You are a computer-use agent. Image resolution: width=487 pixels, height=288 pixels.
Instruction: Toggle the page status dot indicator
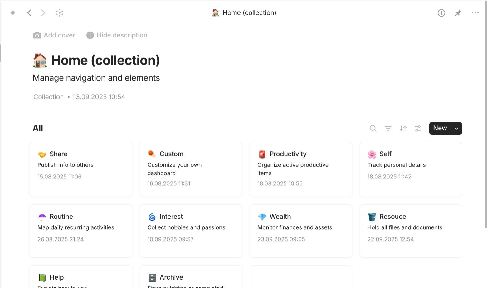(x=13, y=12)
